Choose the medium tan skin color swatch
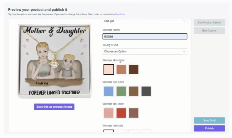The image size is (232, 138). pyautogui.click(x=121, y=69)
